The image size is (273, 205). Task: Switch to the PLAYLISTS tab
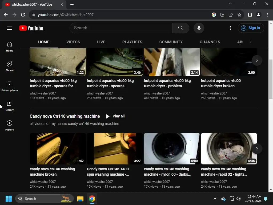click(132, 42)
